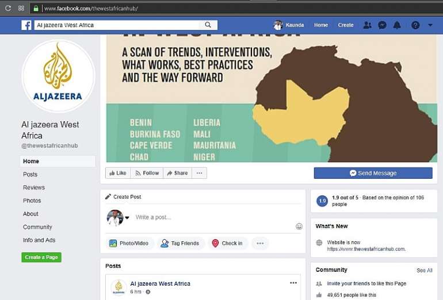443x300 pixels.
Task: Open the Friend Requests icon
Action: [x=367, y=25]
